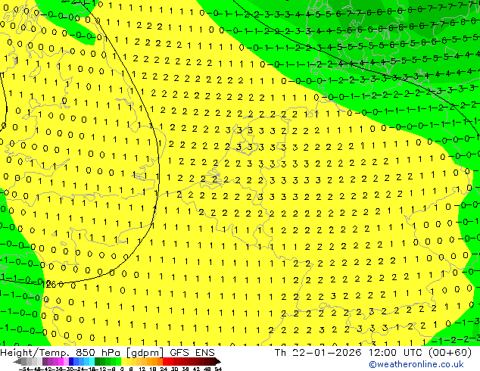Select the yellow swatch above legend value 0
This screenshot has height=371, width=480.
pyautogui.click(x=123, y=362)
